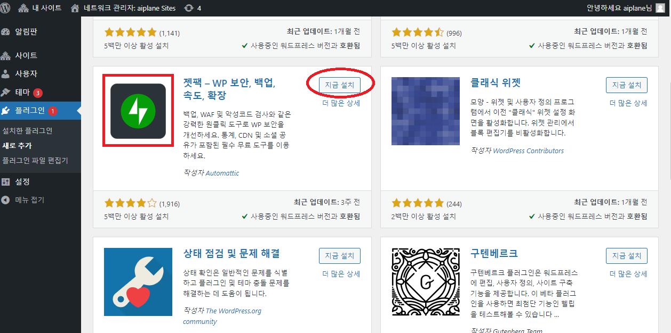
Task: Click the Jetpack plugin icon thumbnail
Action: tap(138, 111)
